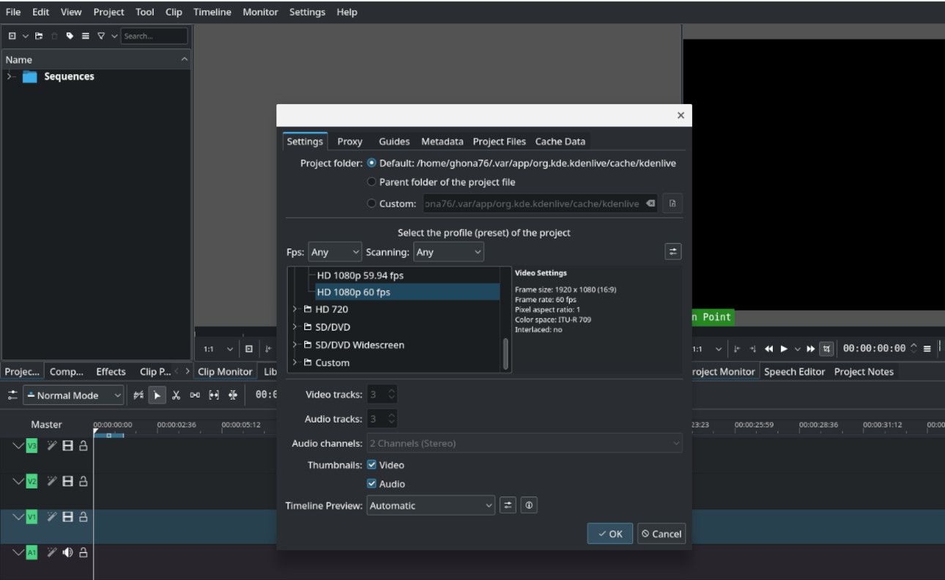Select the timeline Selection tool

click(x=157, y=395)
